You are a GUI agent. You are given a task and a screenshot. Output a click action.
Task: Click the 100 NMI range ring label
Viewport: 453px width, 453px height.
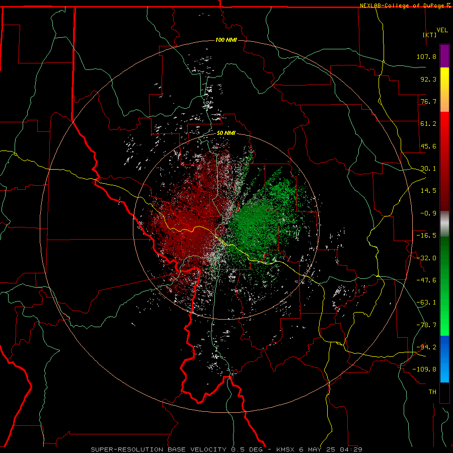(226, 40)
